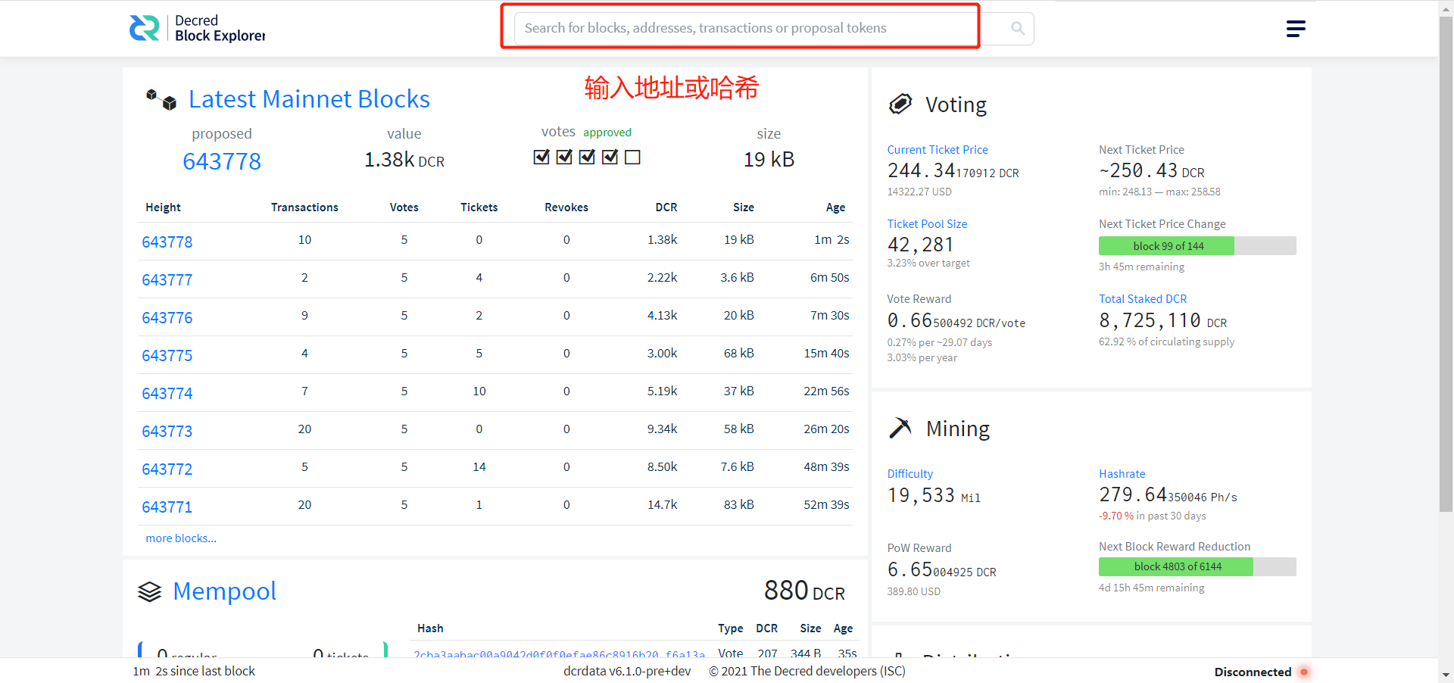Viewport: 1454px width, 683px height.
Task: Open the Current Ticket Price chart link
Action: tap(938, 150)
